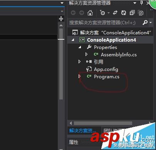This screenshot has height=150, width=156.
Task: Open the editor tab list dropdown arrow
Action: 62,3
